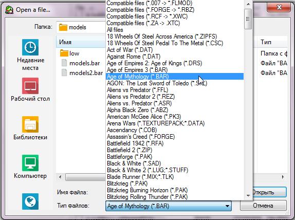
Task: Select the models2.bar file name
Action: tap(86, 73)
